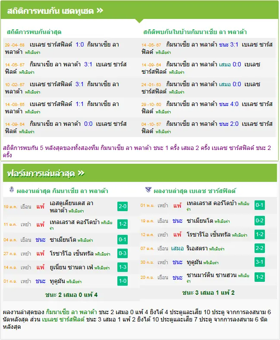Click the 2-2 score badge for ริเอสตรา

(260, 248)
